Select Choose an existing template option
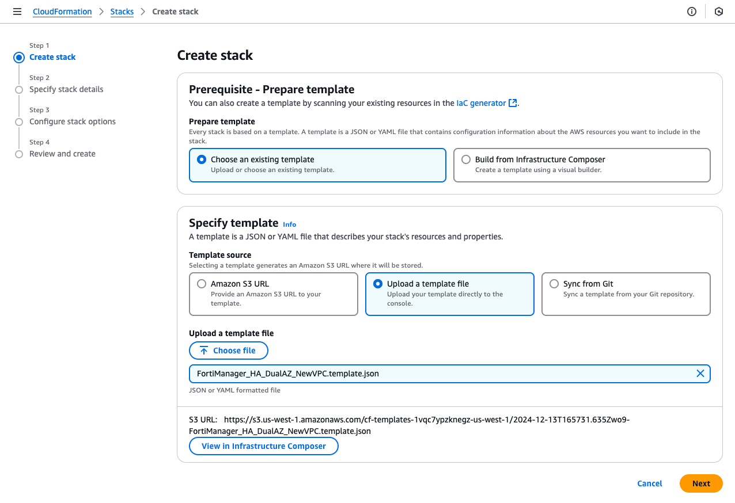735x503 pixels. pyautogui.click(x=202, y=159)
